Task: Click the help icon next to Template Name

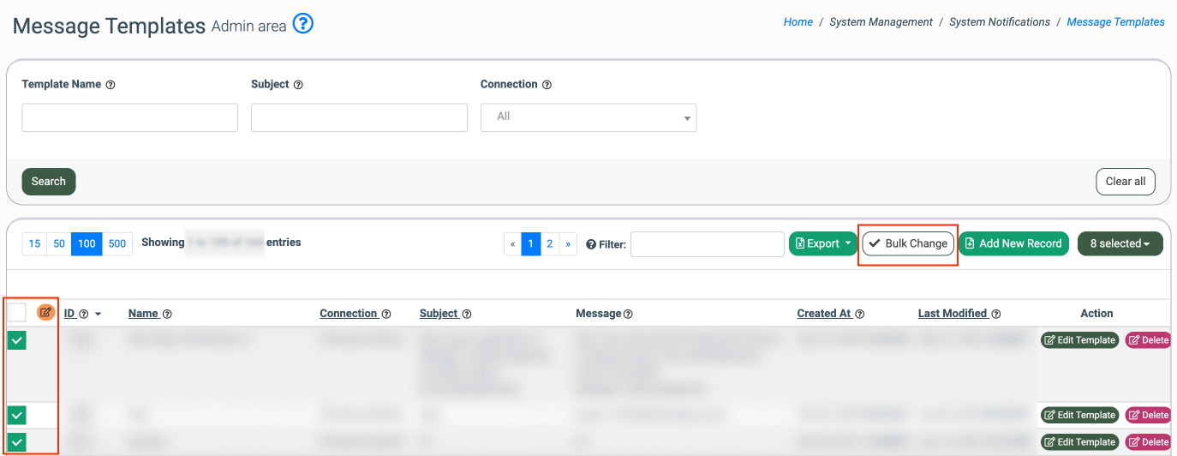Action: tap(111, 85)
